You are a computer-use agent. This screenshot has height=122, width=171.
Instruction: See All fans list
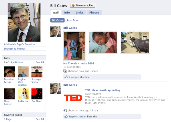[40, 62]
